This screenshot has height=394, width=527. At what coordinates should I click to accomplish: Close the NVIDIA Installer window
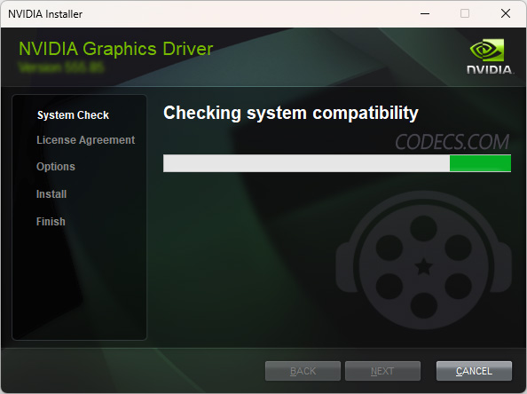click(506, 14)
